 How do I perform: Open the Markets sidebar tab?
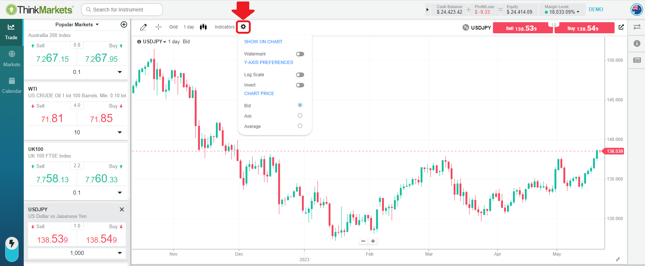(11, 59)
